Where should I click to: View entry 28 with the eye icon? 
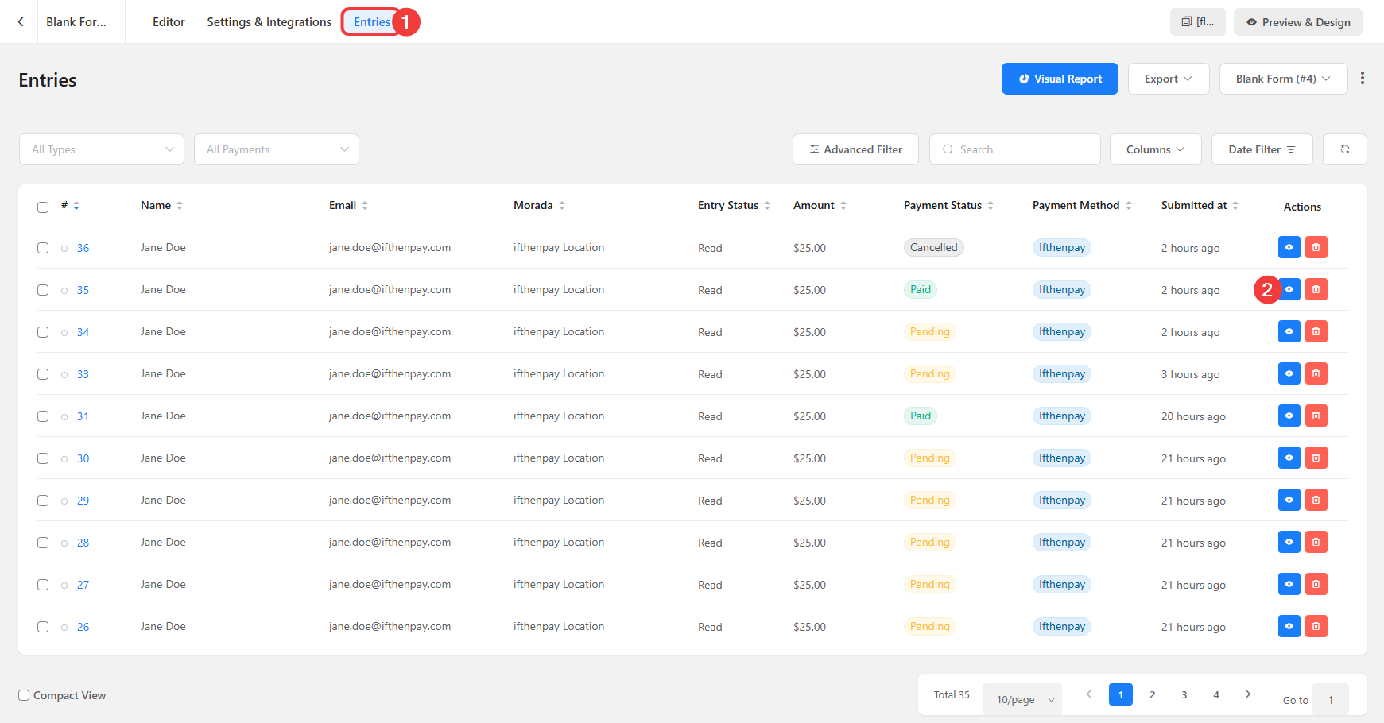tap(1289, 542)
